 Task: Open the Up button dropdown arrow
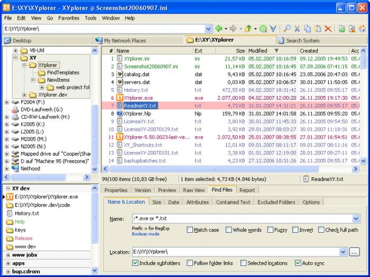pos(255,29)
